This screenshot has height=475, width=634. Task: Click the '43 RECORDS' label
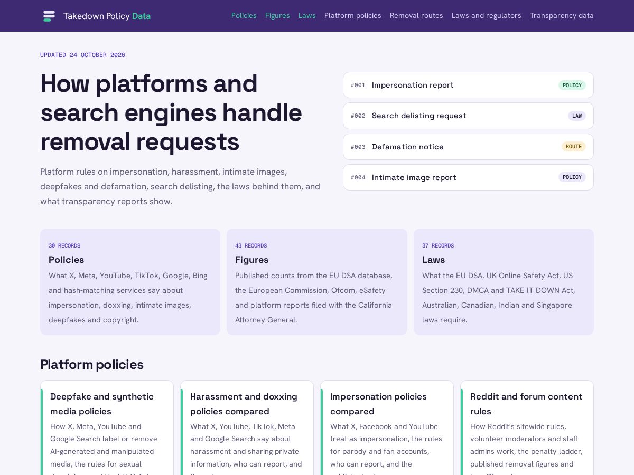tap(251, 246)
